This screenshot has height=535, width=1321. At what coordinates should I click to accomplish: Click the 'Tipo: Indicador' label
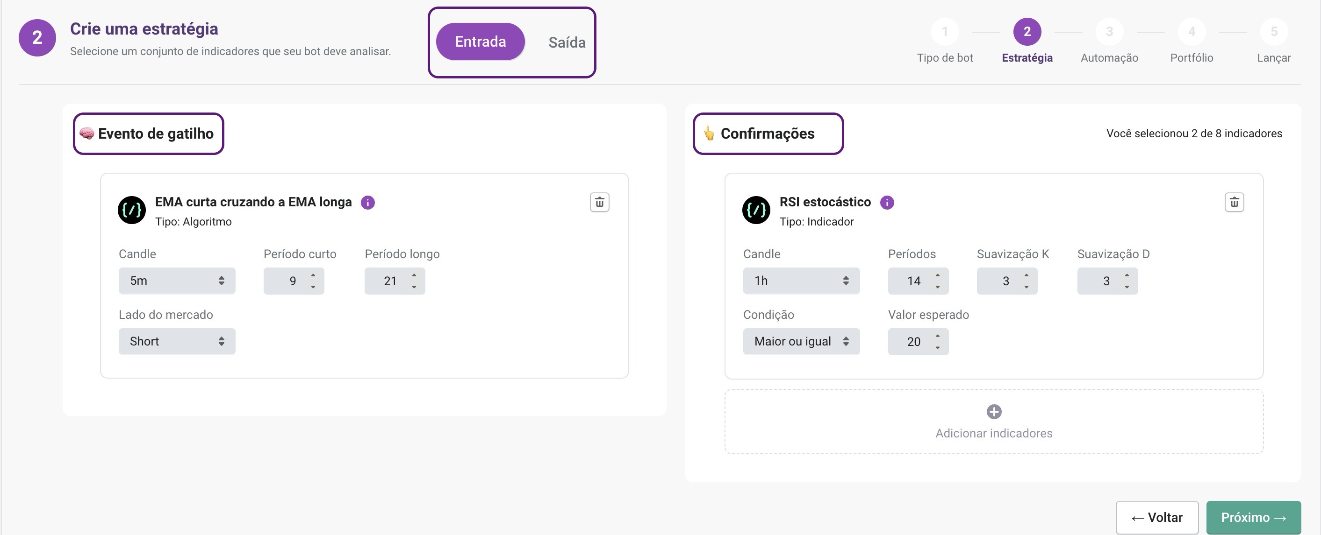[817, 222]
